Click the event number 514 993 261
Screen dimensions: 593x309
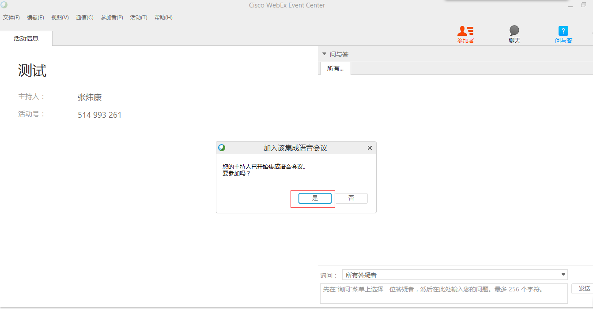click(x=100, y=115)
